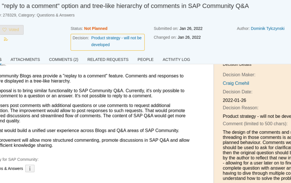The height and width of the screenshot is (183, 291).
Task: Switch to the Related Requests tab
Action: pyautogui.click(x=108, y=59)
